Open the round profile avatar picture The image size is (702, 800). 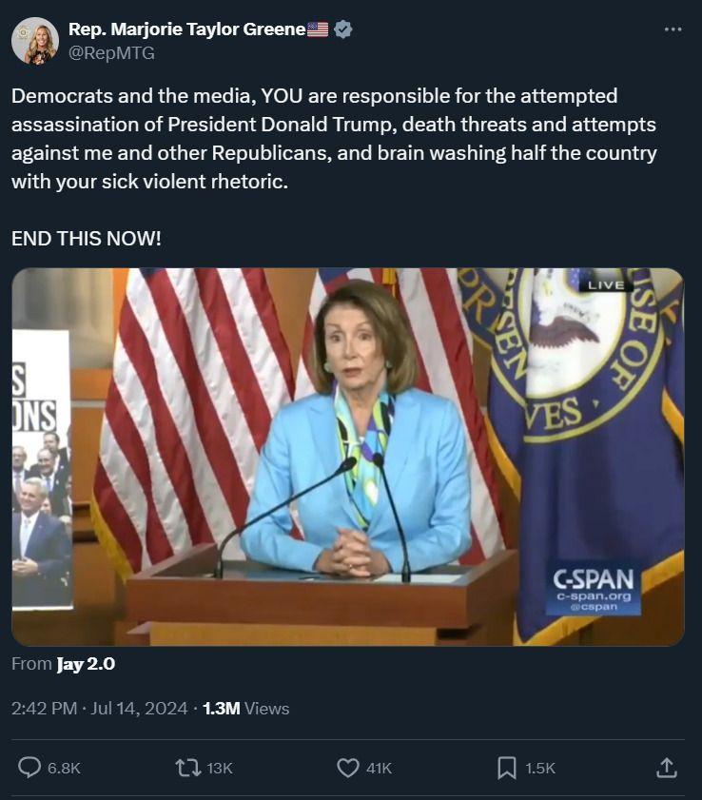click(x=35, y=41)
